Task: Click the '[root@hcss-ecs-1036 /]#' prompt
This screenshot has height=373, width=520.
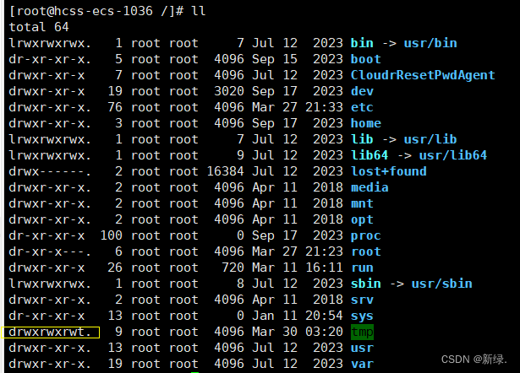Action: (x=96, y=11)
